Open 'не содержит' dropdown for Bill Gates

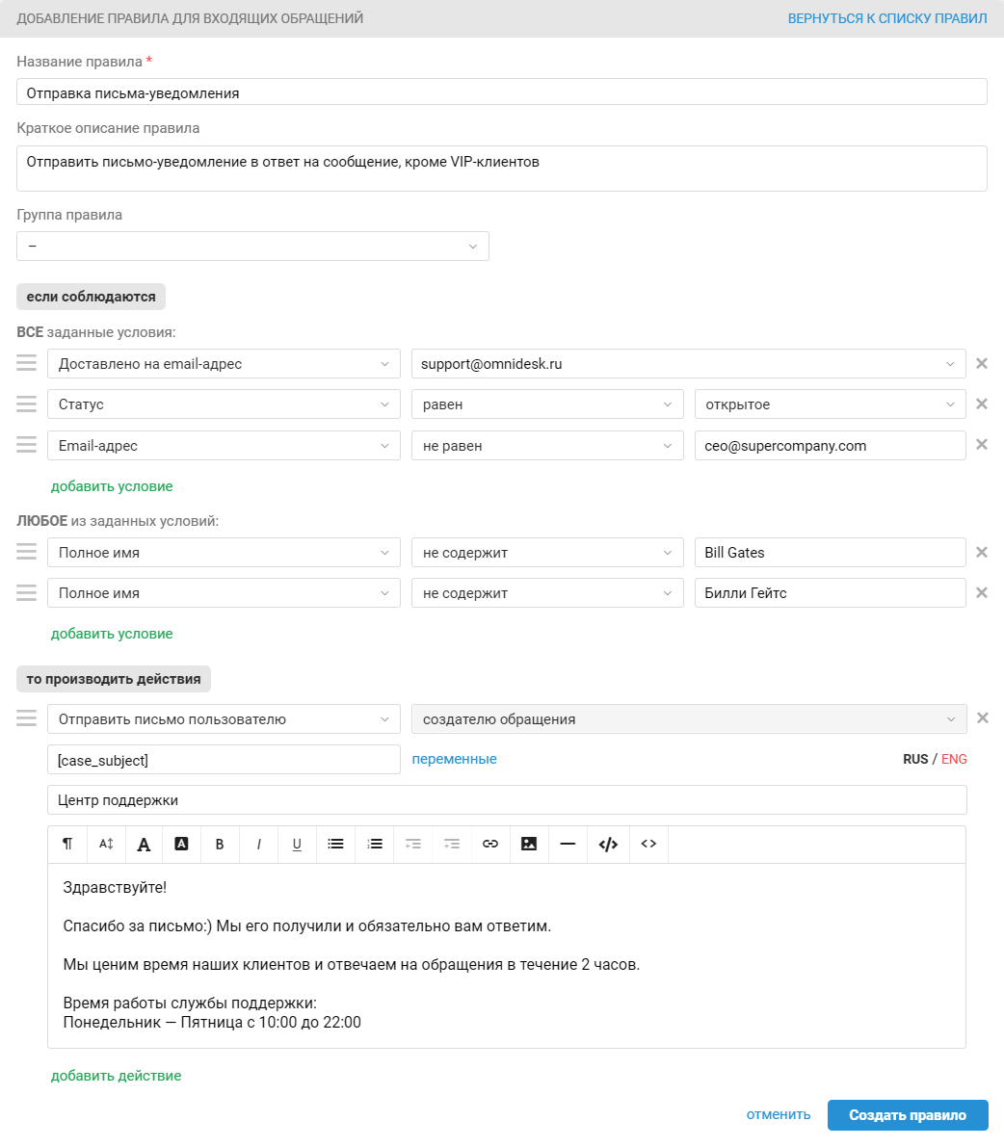pos(547,552)
